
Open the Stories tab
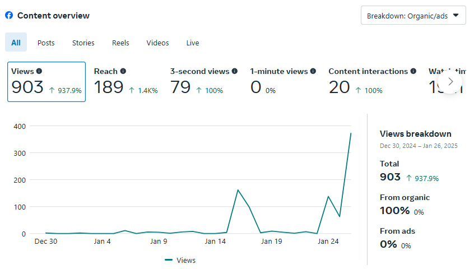coord(83,43)
